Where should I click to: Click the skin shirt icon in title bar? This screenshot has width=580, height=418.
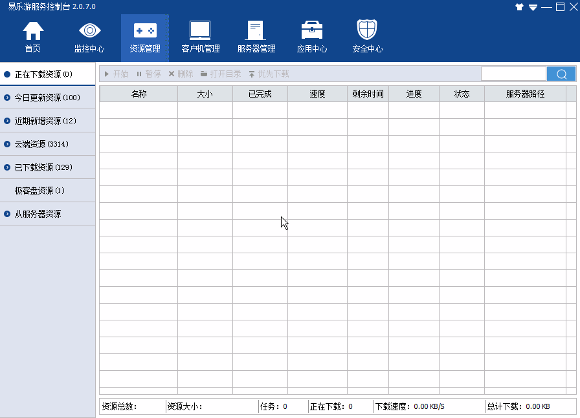(x=519, y=6)
